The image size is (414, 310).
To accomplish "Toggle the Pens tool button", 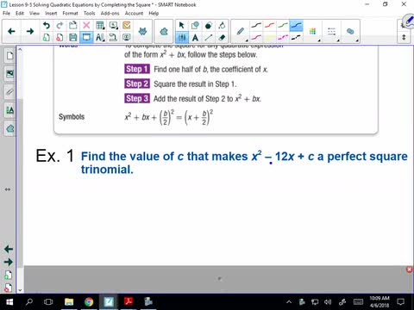I will (182, 38).
